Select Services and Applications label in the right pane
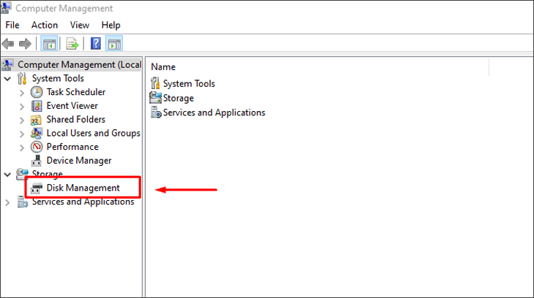Image resolution: width=534 pixels, height=298 pixels. pos(214,112)
